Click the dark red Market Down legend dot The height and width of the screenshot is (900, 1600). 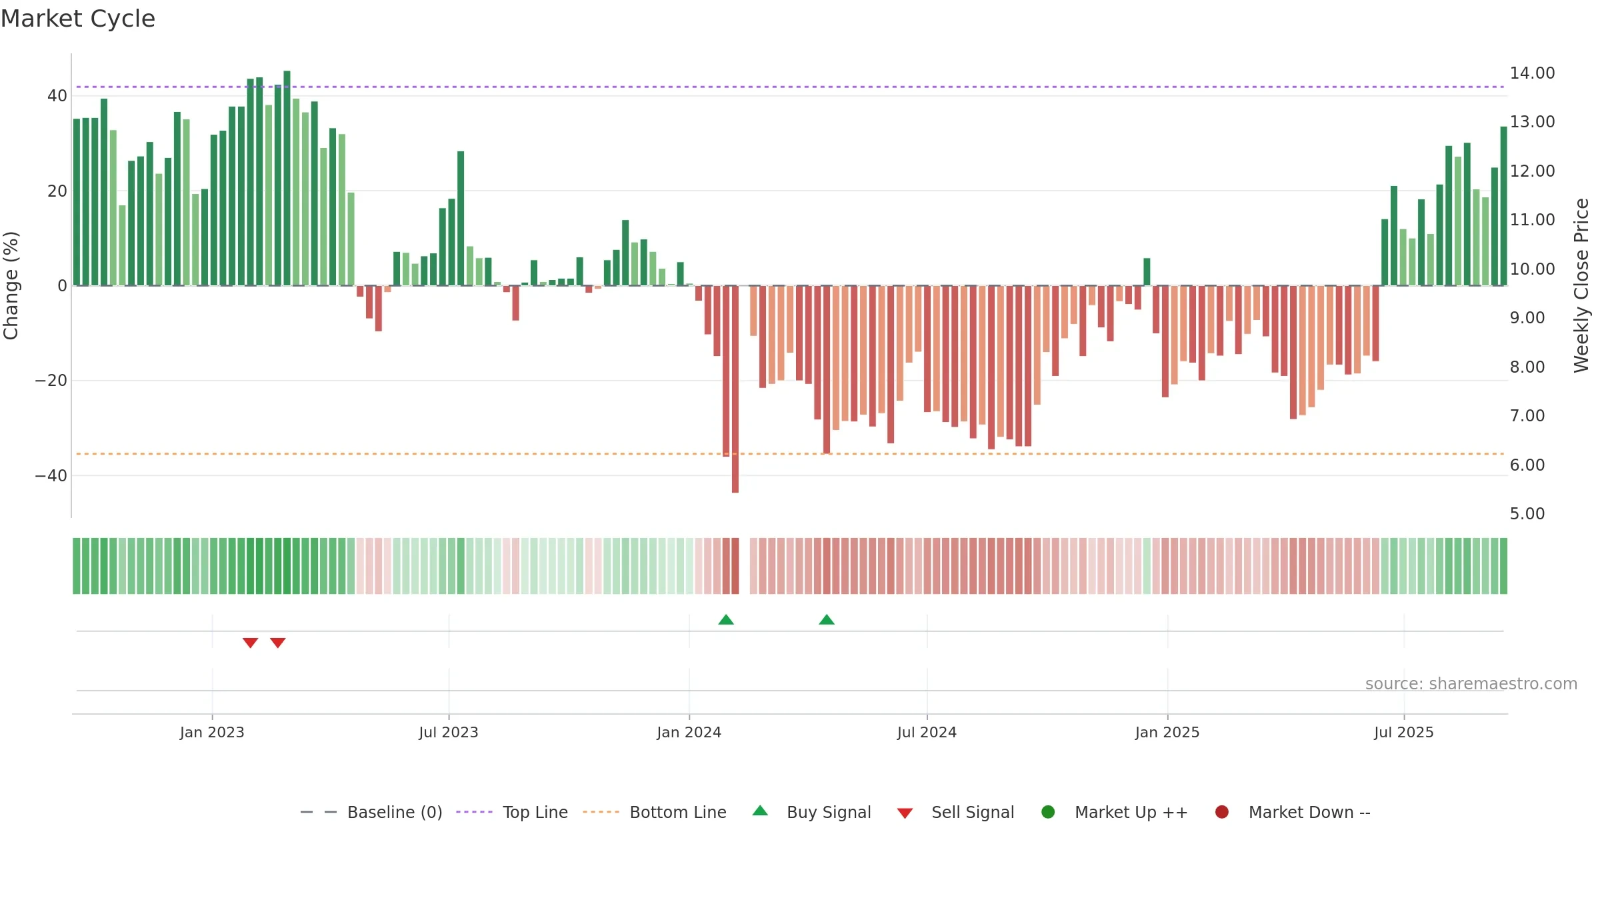pyautogui.click(x=1222, y=812)
